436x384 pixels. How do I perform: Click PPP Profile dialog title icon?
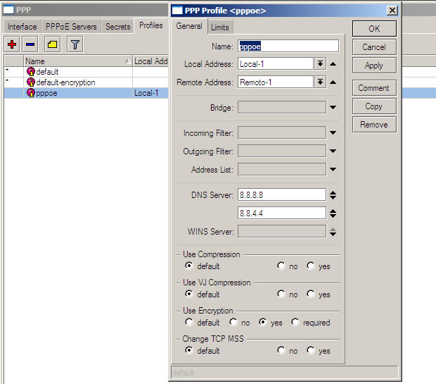(x=177, y=11)
